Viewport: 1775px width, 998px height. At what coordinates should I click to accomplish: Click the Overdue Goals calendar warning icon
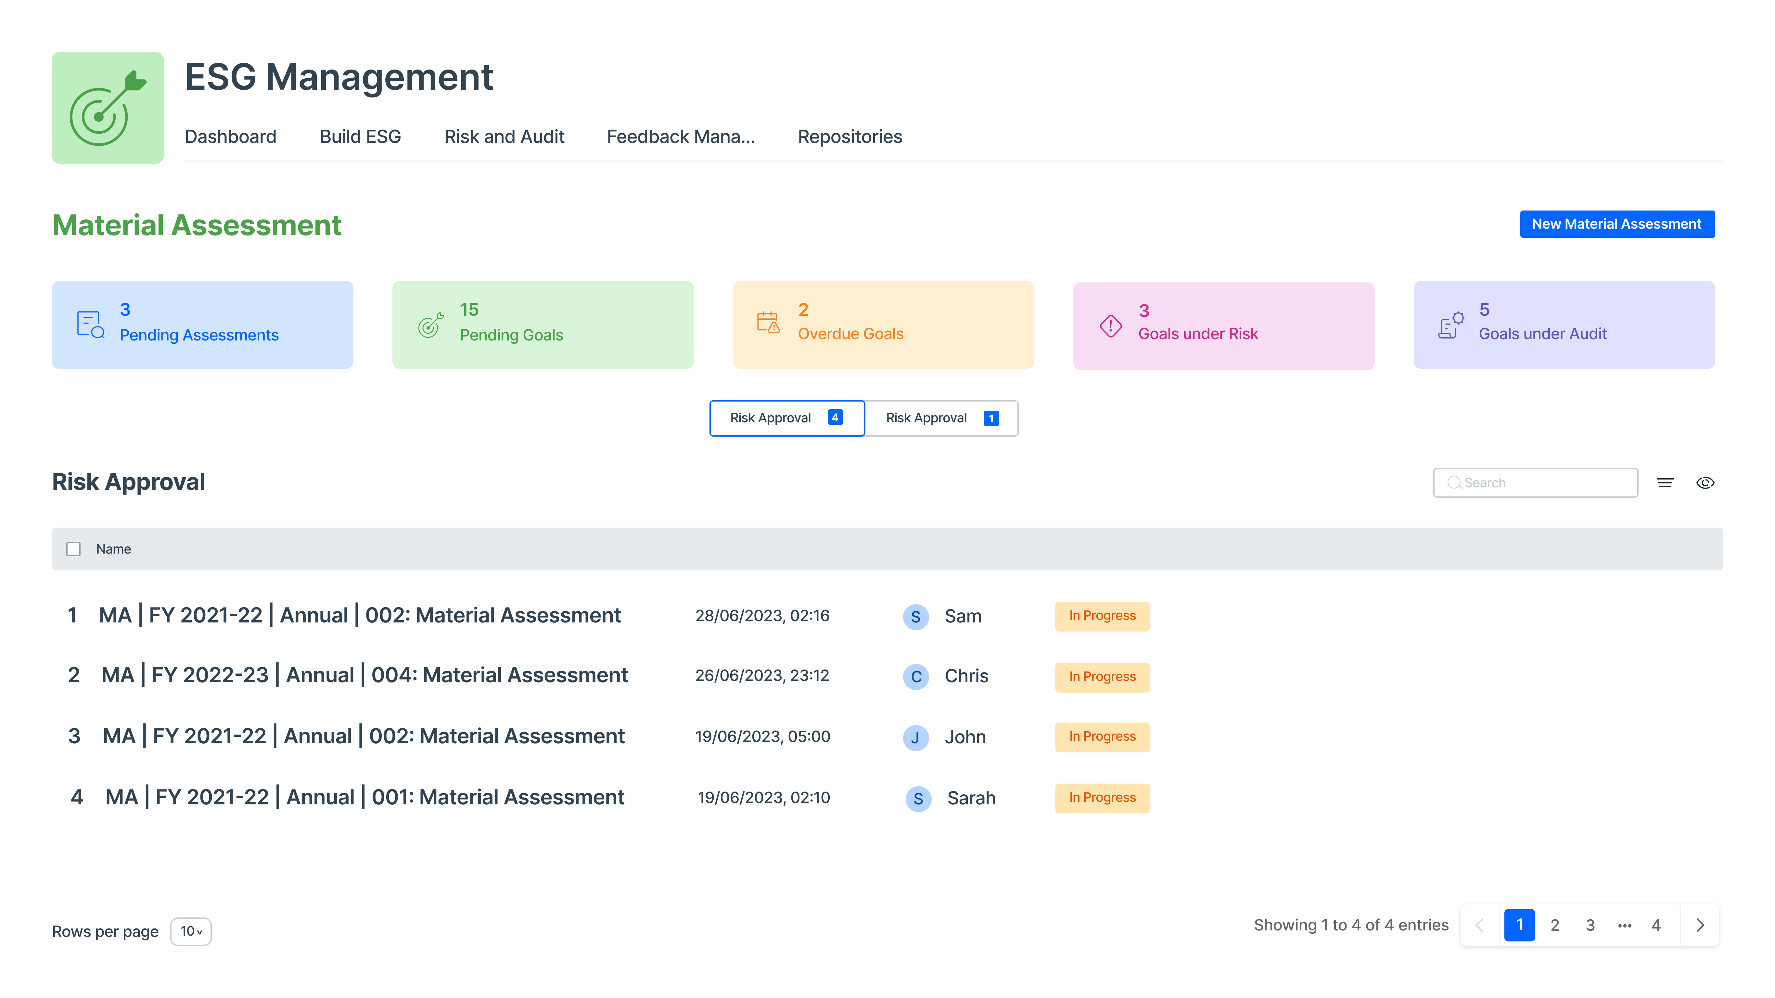point(768,322)
